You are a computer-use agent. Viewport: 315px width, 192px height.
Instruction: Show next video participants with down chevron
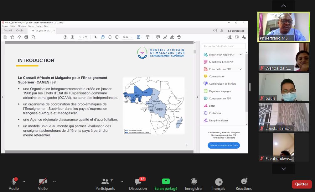click(284, 169)
